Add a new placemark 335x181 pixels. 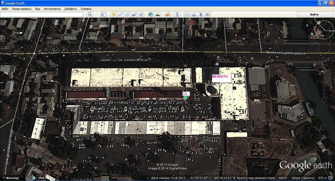[113, 14]
